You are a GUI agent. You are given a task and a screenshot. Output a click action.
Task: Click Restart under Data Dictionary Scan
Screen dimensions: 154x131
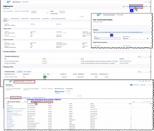coord(57,93)
